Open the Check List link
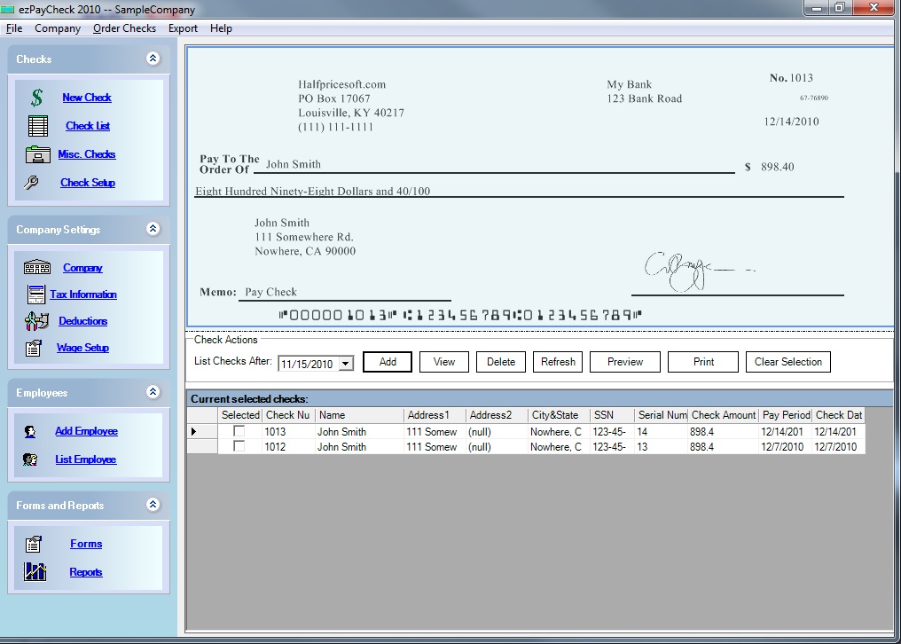 pyautogui.click(x=88, y=126)
